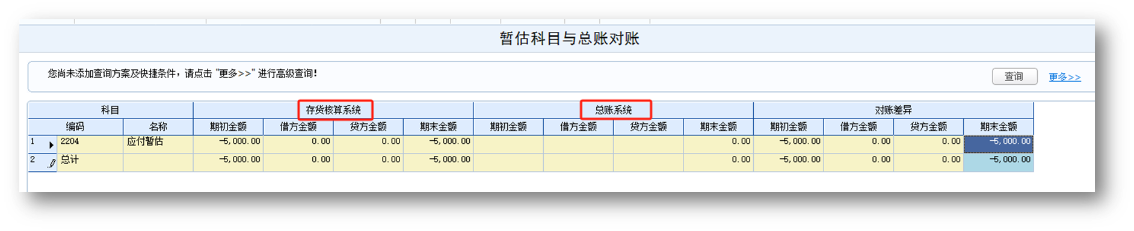Select the 存货核算系统 group header

coord(333,110)
